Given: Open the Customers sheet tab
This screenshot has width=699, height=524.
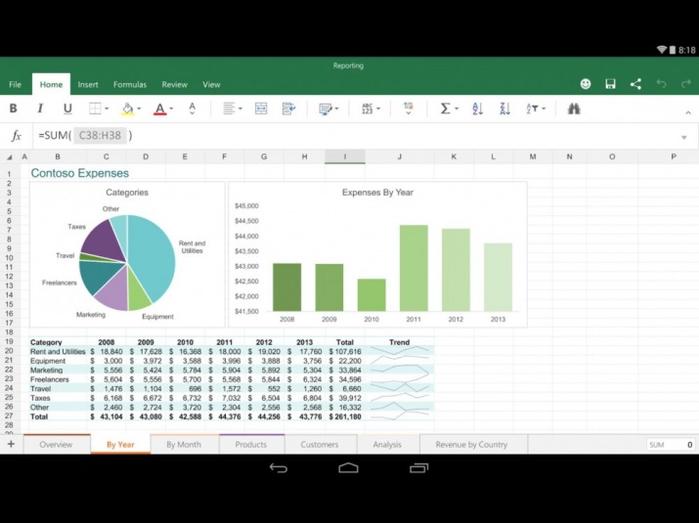Looking at the screenshot, I should 319,444.
